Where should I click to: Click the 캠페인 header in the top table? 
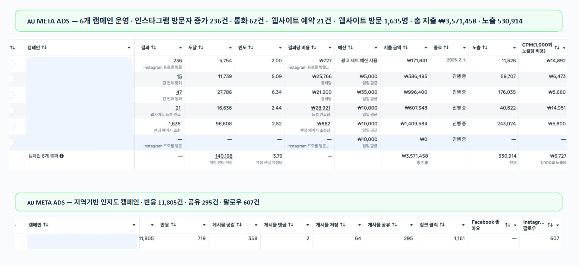[34, 47]
